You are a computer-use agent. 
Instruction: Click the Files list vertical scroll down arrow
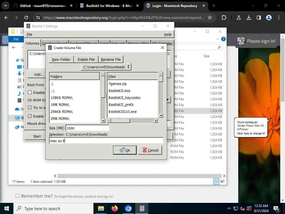[x=161, y=116]
